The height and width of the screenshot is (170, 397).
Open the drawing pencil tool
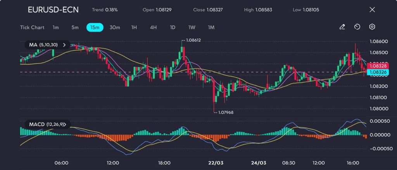(x=342, y=27)
